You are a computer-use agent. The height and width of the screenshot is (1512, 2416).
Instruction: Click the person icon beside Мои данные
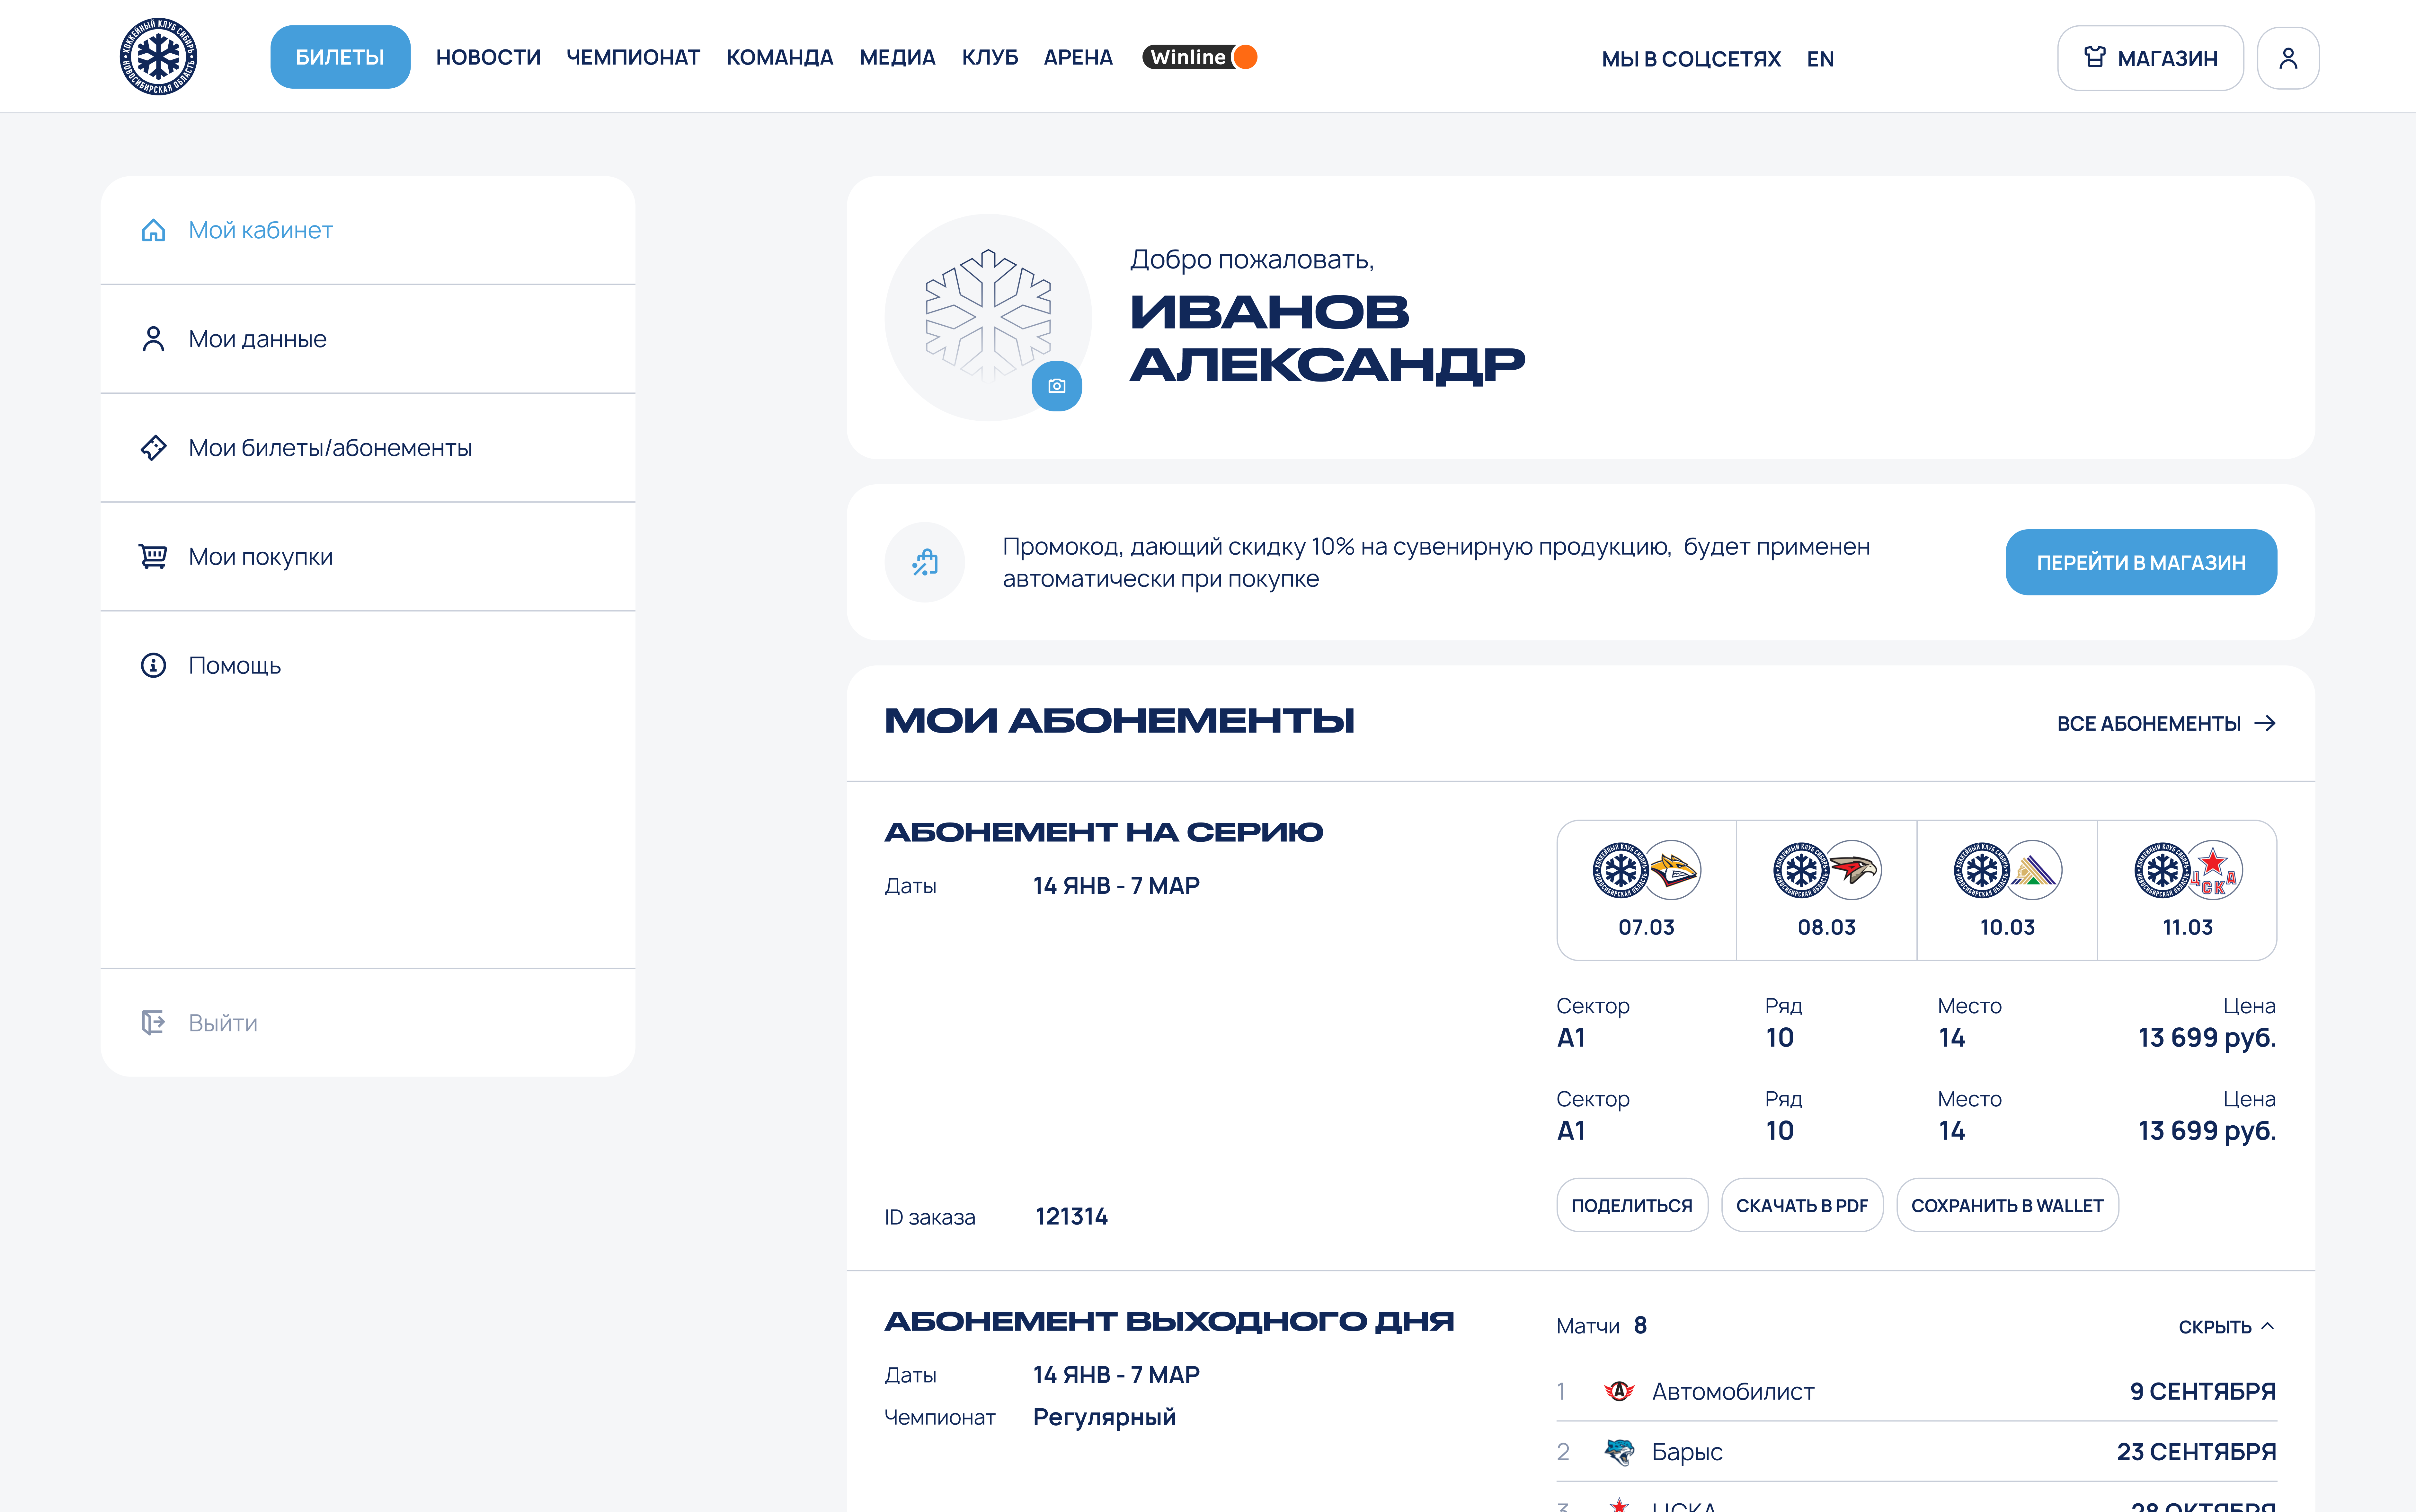(153, 339)
